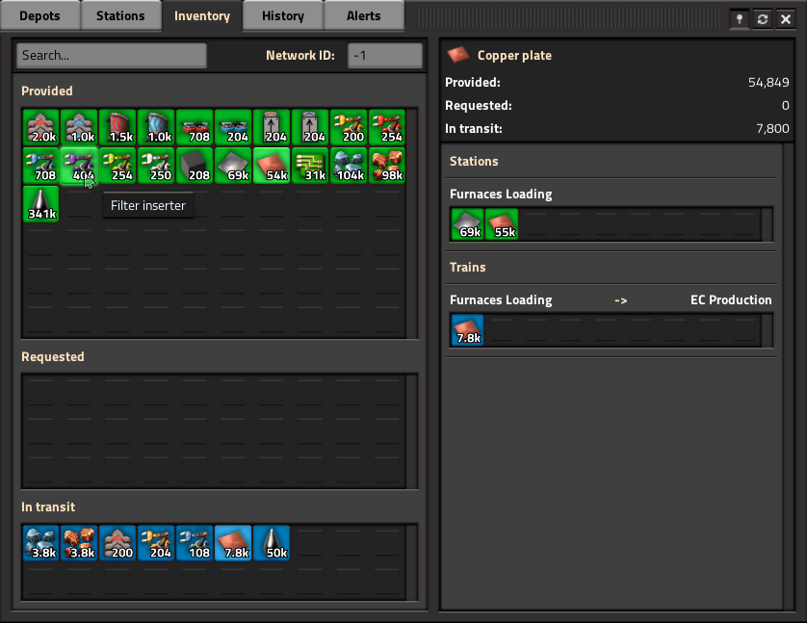Select filter inserter in Provided (404)
The width and height of the screenshot is (807, 623).
(x=79, y=166)
